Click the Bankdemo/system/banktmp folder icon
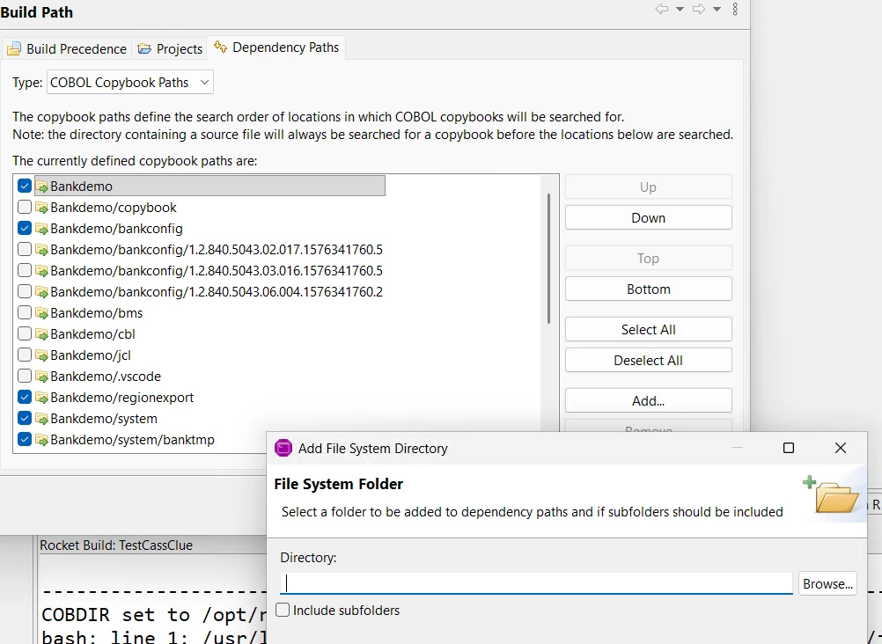 pyautogui.click(x=41, y=440)
